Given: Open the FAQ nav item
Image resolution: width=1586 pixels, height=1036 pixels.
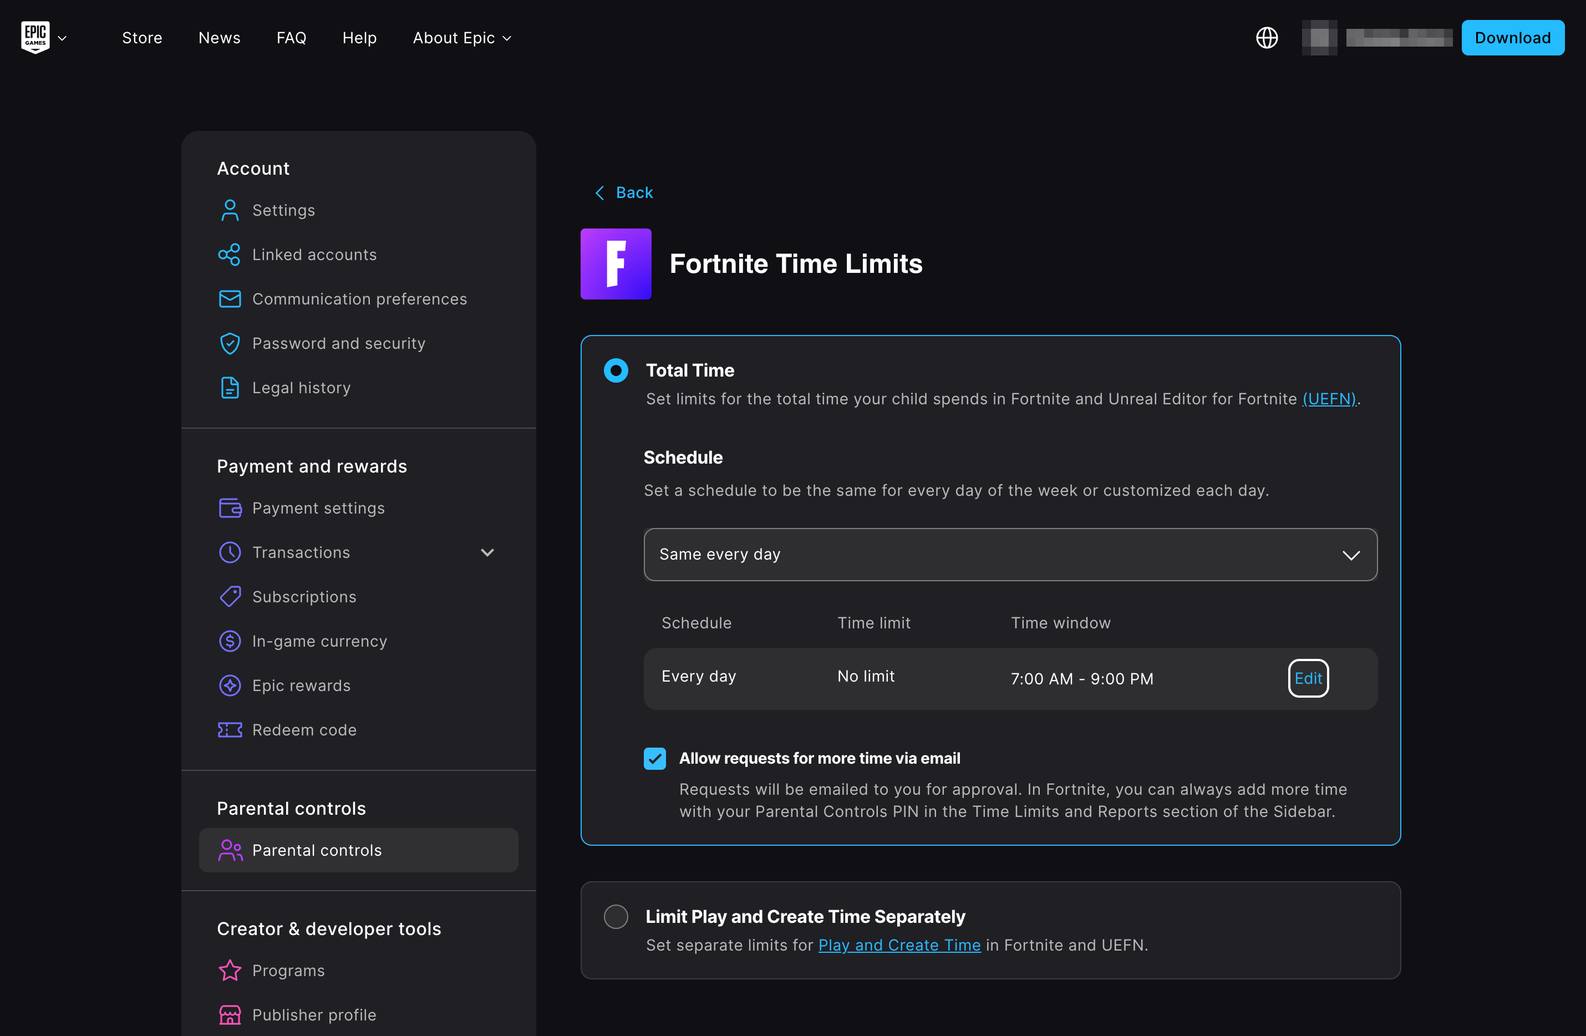Looking at the screenshot, I should click(x=291, y=38).
